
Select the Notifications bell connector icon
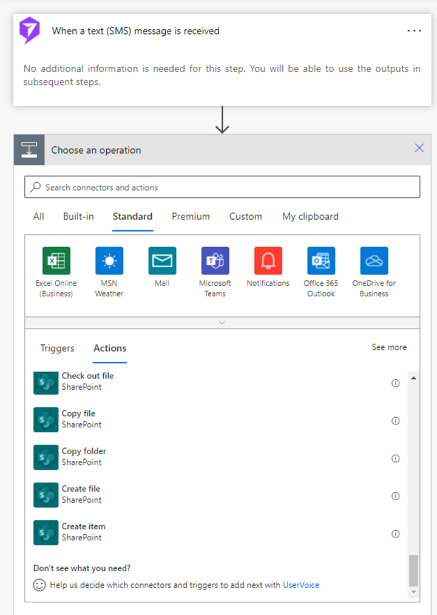tap(268, 260)
